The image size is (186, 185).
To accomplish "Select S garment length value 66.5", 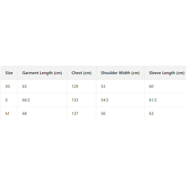I will pyautogui.click(x=26, y=100).
